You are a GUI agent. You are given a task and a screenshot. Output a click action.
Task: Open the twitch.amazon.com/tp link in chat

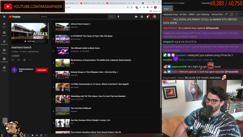tap(196, 60)
